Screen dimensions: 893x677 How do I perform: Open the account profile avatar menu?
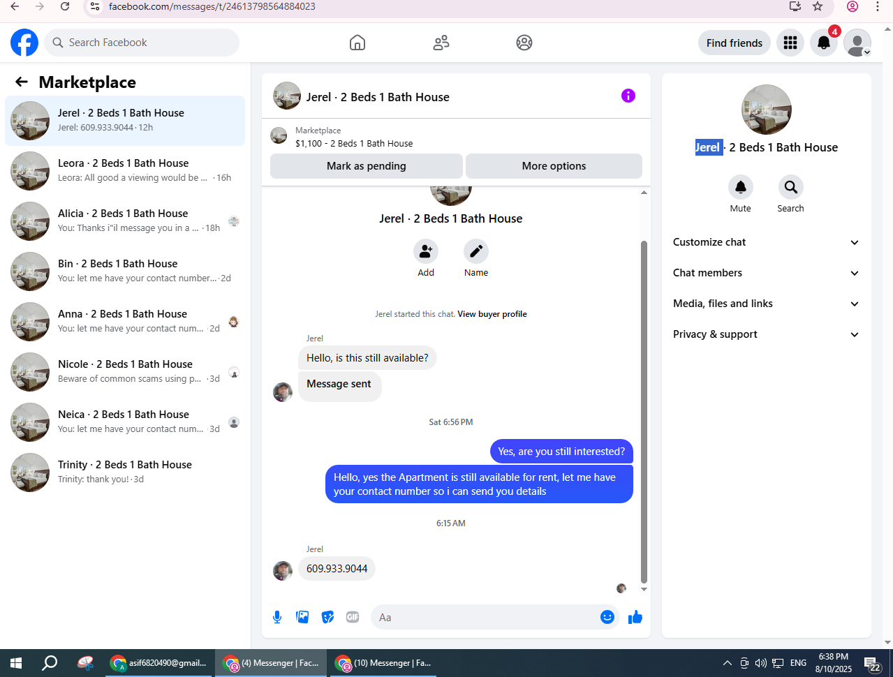pyautogui.click(x=857, y=43)
